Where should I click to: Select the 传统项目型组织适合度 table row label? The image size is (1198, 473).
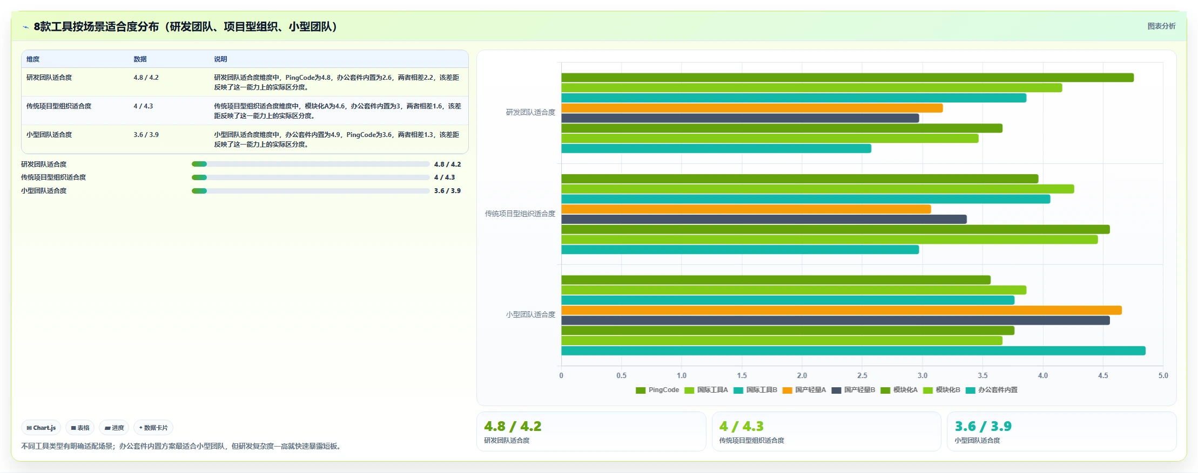pos(59,106)
